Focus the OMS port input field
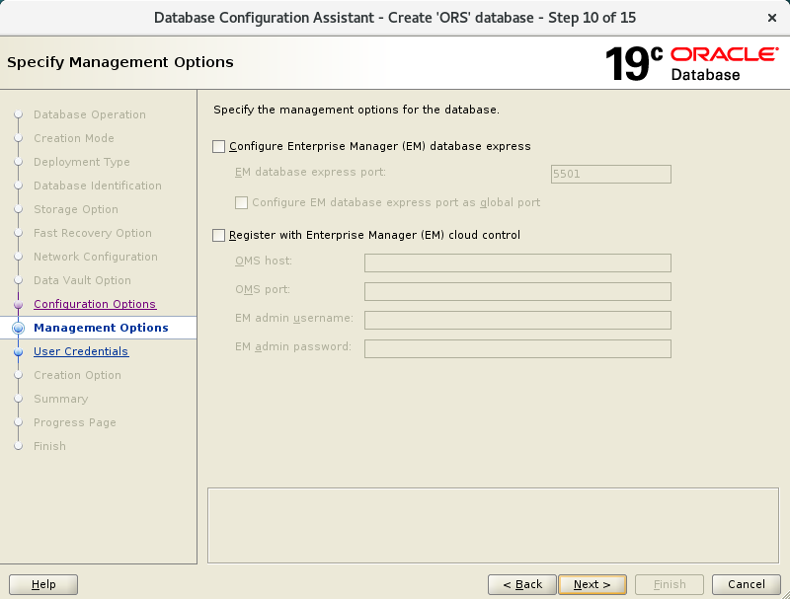 coord(517,291)
